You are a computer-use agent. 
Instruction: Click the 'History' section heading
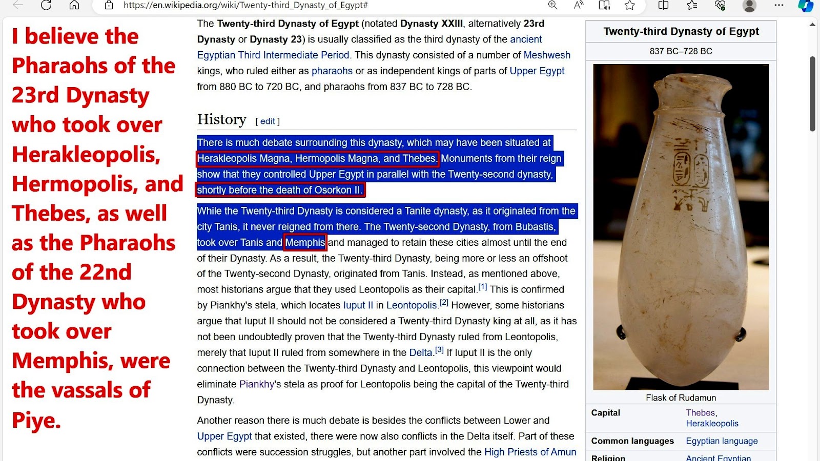click(222, 119)
